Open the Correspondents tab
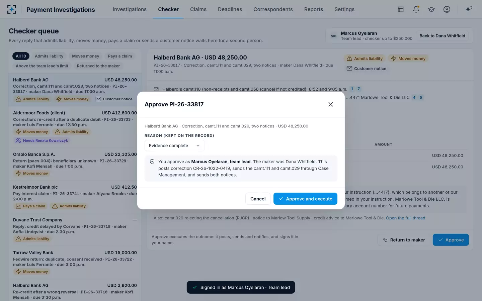This screenshot has width=482, height=301. coord(273,9)
